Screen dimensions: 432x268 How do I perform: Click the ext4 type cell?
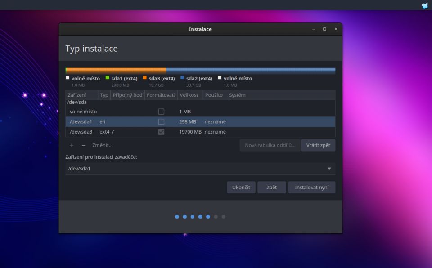tap(104, 132)
